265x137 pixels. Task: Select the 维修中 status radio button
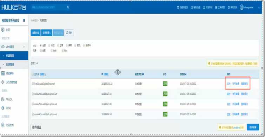pos(84,45)
